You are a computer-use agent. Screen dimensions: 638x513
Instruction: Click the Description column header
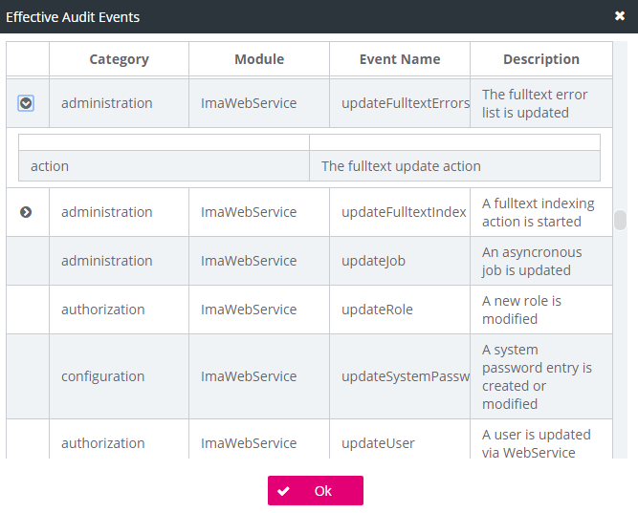540,59
